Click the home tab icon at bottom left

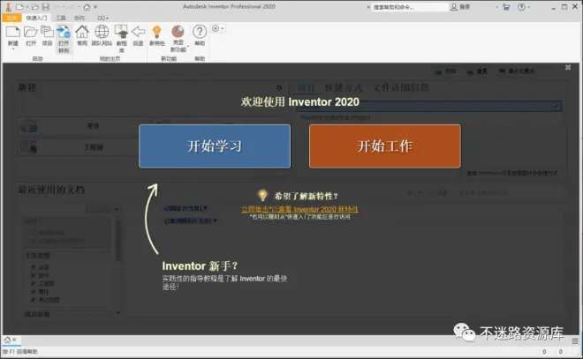click(7, 340)
